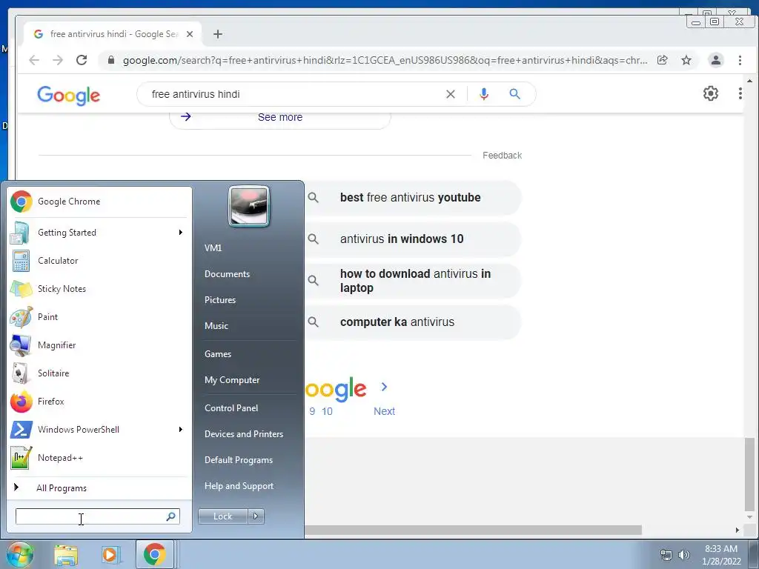Screen dimensions: 759x569
Task: Go to results page 9
Action: click(312, 412)
